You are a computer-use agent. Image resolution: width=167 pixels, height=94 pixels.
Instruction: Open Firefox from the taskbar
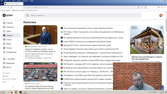point(11,92)
